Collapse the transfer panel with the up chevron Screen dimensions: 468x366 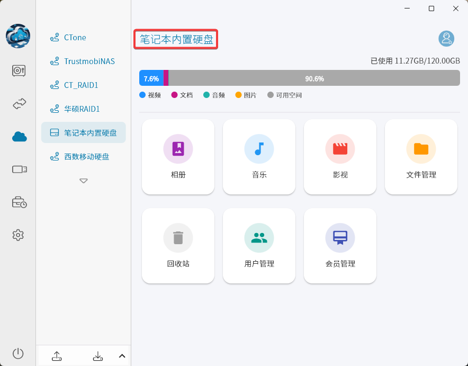pyautogui.click(x=122, y=356)
